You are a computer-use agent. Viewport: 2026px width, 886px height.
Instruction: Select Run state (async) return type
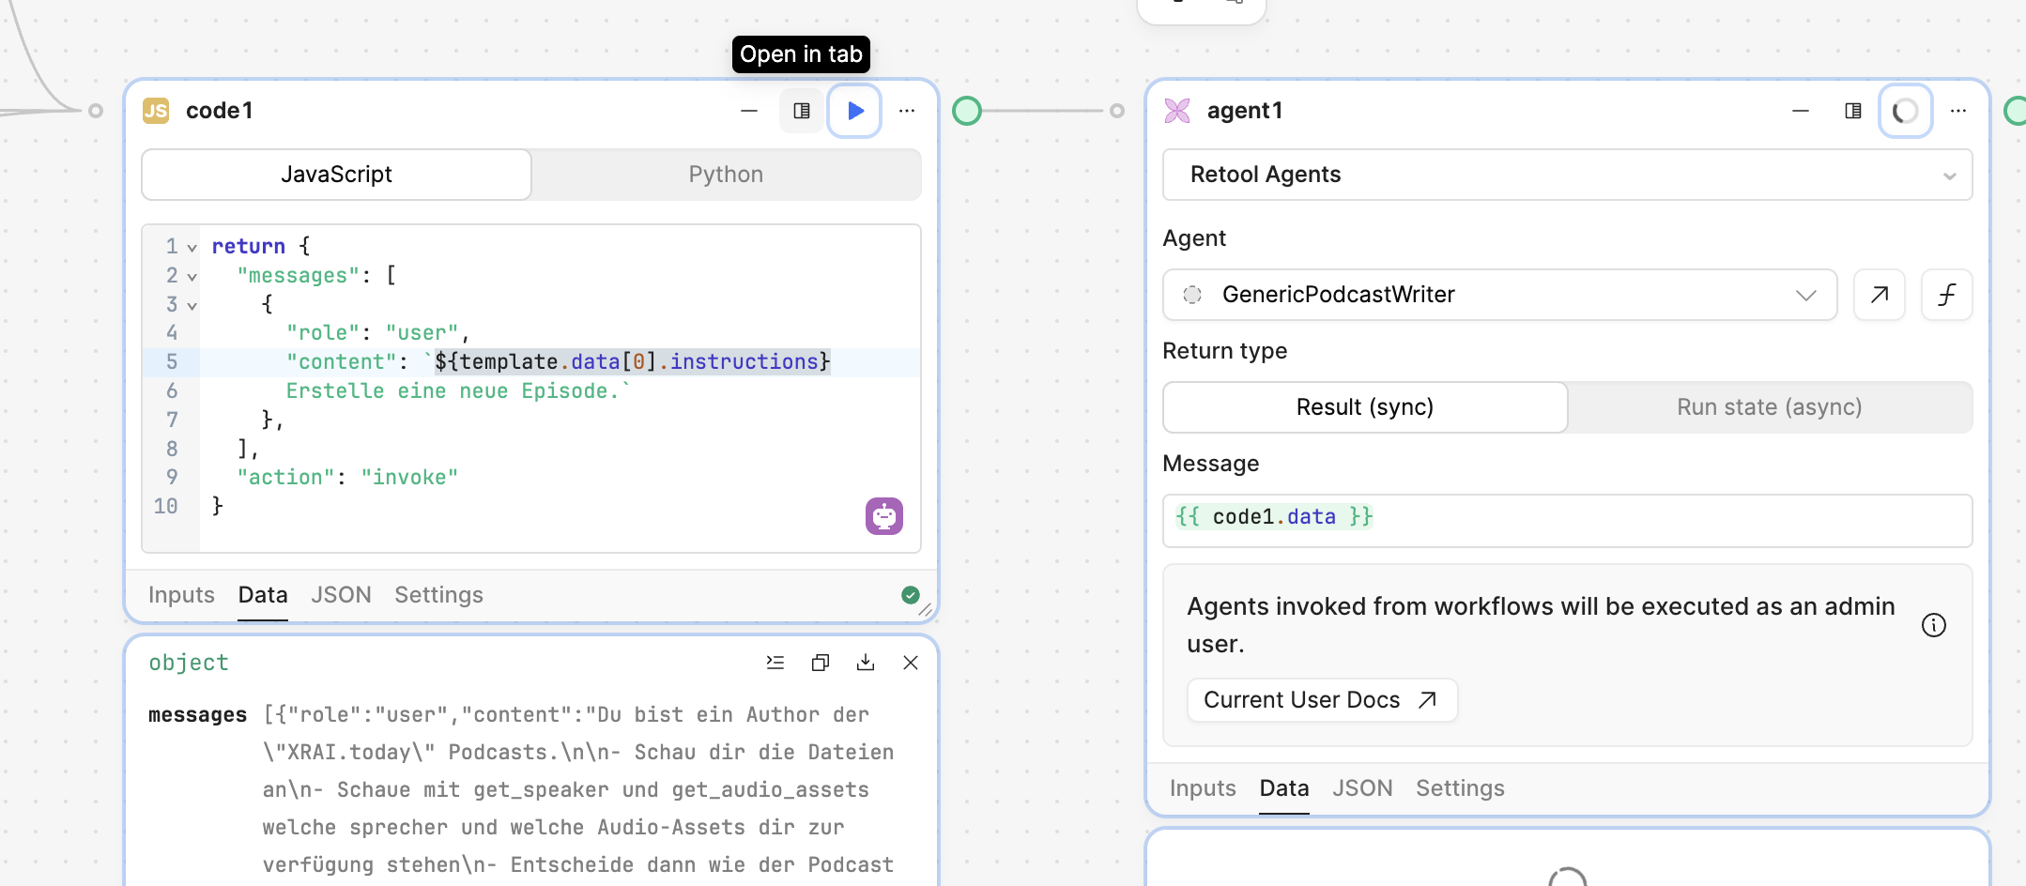coord(1770,407)
